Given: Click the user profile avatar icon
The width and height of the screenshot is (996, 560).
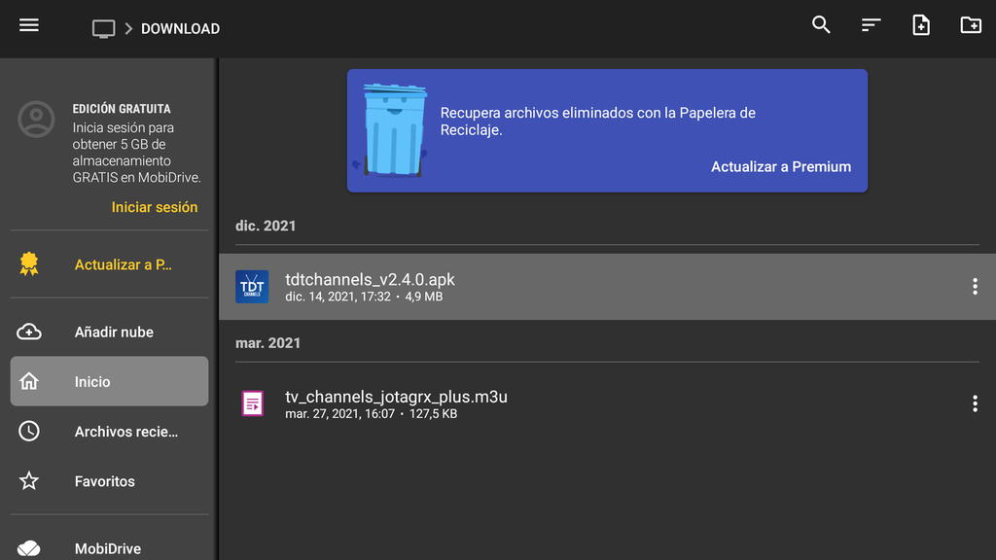Looking at the screenshot, I should point(36,120).
